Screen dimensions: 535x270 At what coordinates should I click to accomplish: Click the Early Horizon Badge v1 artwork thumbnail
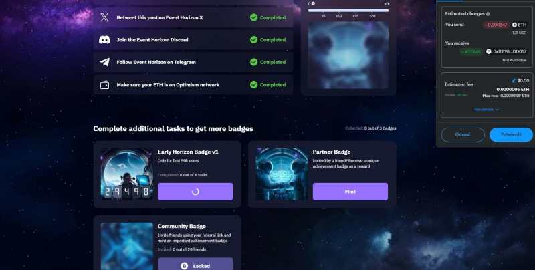(x=127, y=174)
